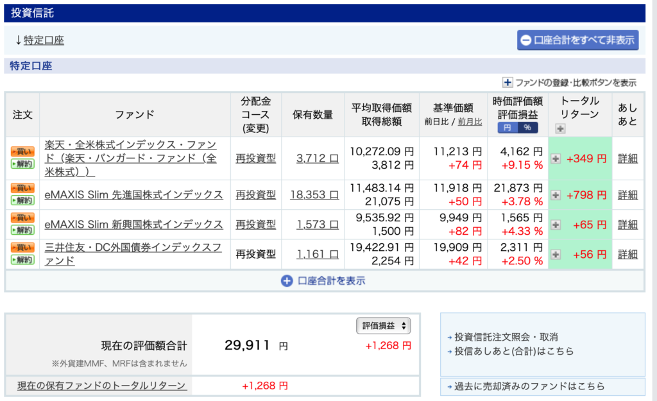
Task: Expand total return plus icon for +56 円 row
Action: 556,255
